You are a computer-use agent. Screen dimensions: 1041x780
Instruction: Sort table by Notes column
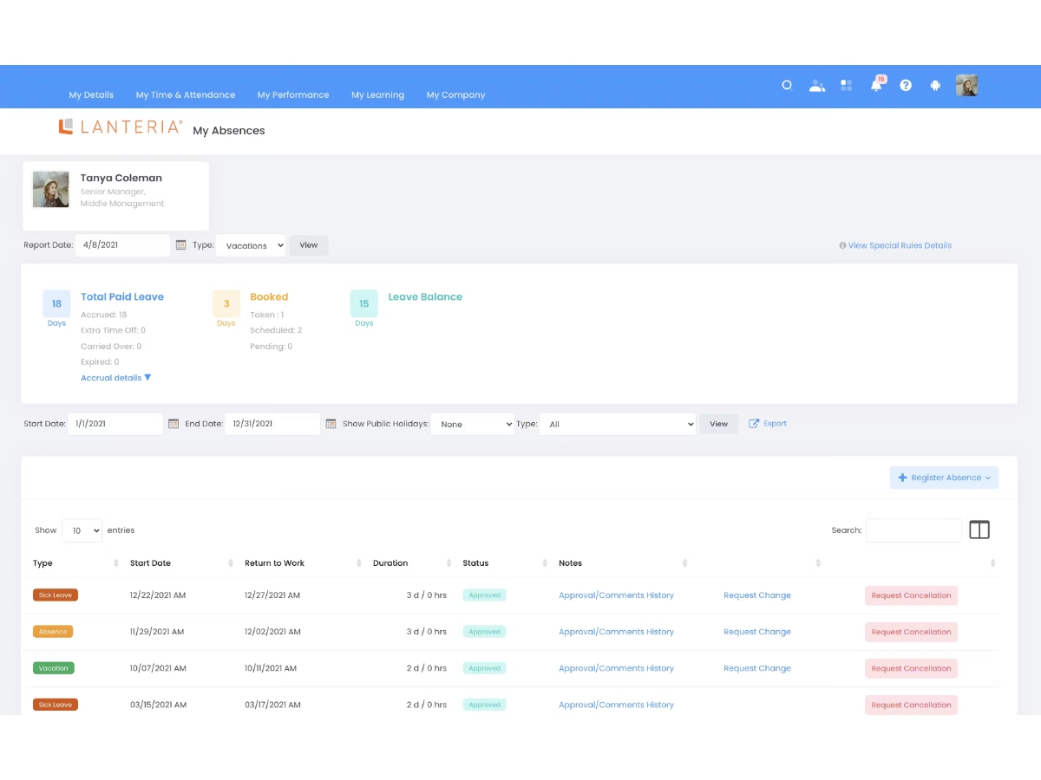(x=684, y=563)
